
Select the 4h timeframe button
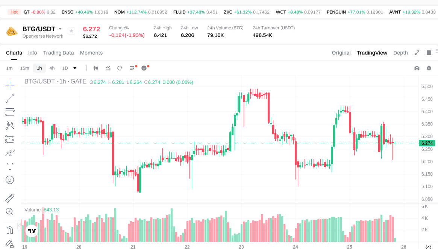[x=52, y=68]
